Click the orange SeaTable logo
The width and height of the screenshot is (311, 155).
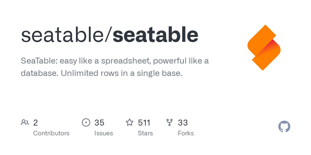(x=264, y=48)
